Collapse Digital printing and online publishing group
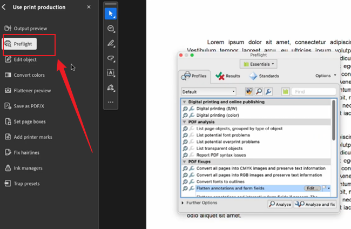 pos(184,102)
